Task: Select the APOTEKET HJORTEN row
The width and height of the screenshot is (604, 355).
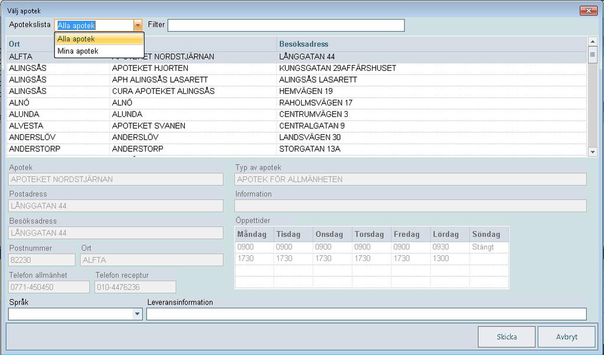Action: 296,69
